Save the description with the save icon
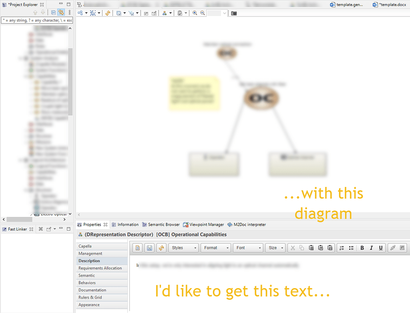The width and height of the screenshot is (410, 313). 149,248
